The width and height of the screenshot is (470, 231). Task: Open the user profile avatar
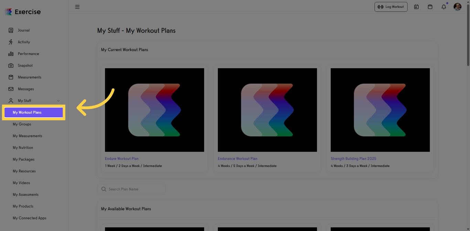457,7
